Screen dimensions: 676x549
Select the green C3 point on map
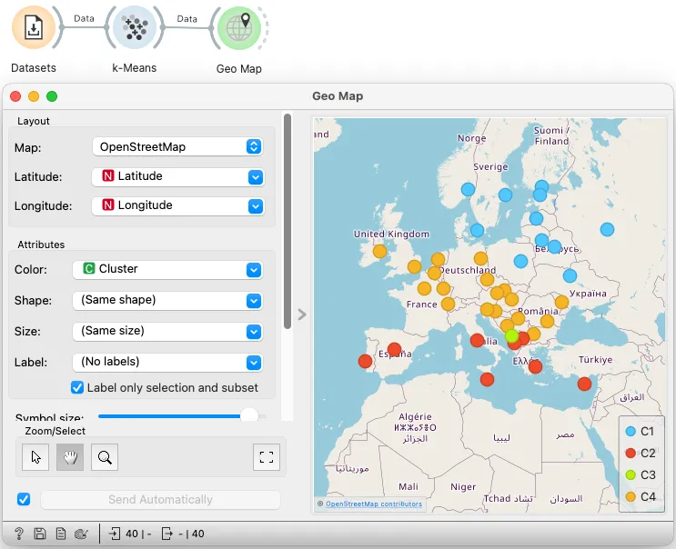tap(511, 335)
